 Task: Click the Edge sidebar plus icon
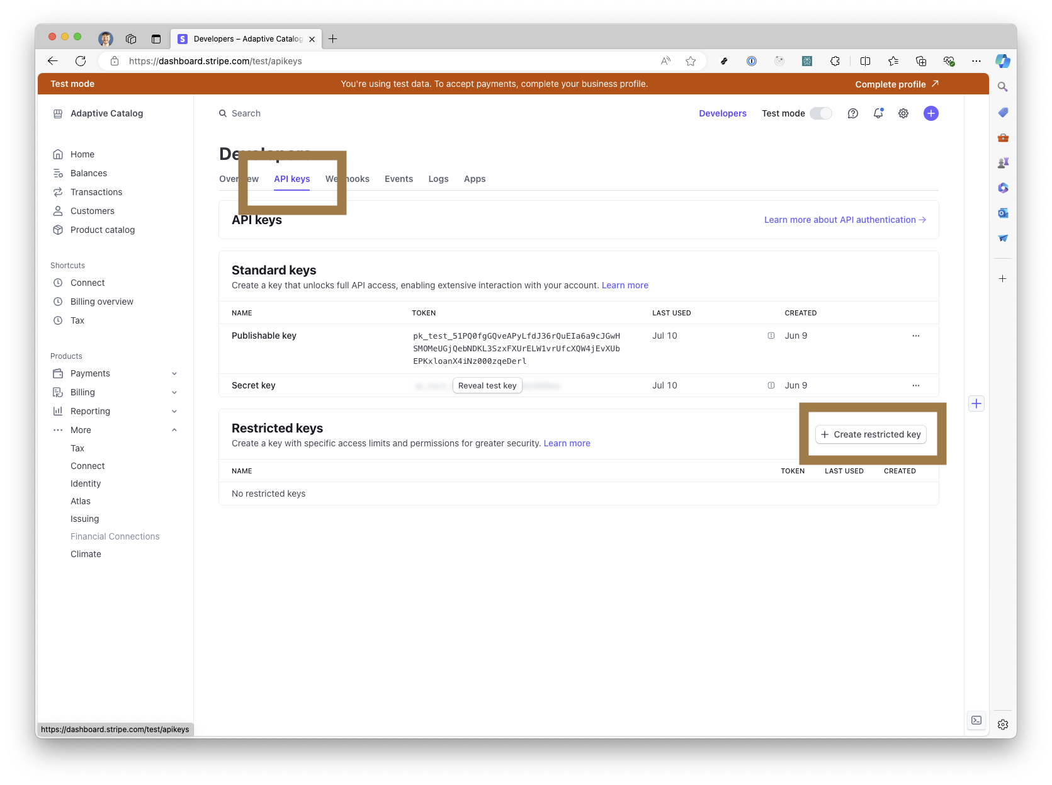point(1003,278)
